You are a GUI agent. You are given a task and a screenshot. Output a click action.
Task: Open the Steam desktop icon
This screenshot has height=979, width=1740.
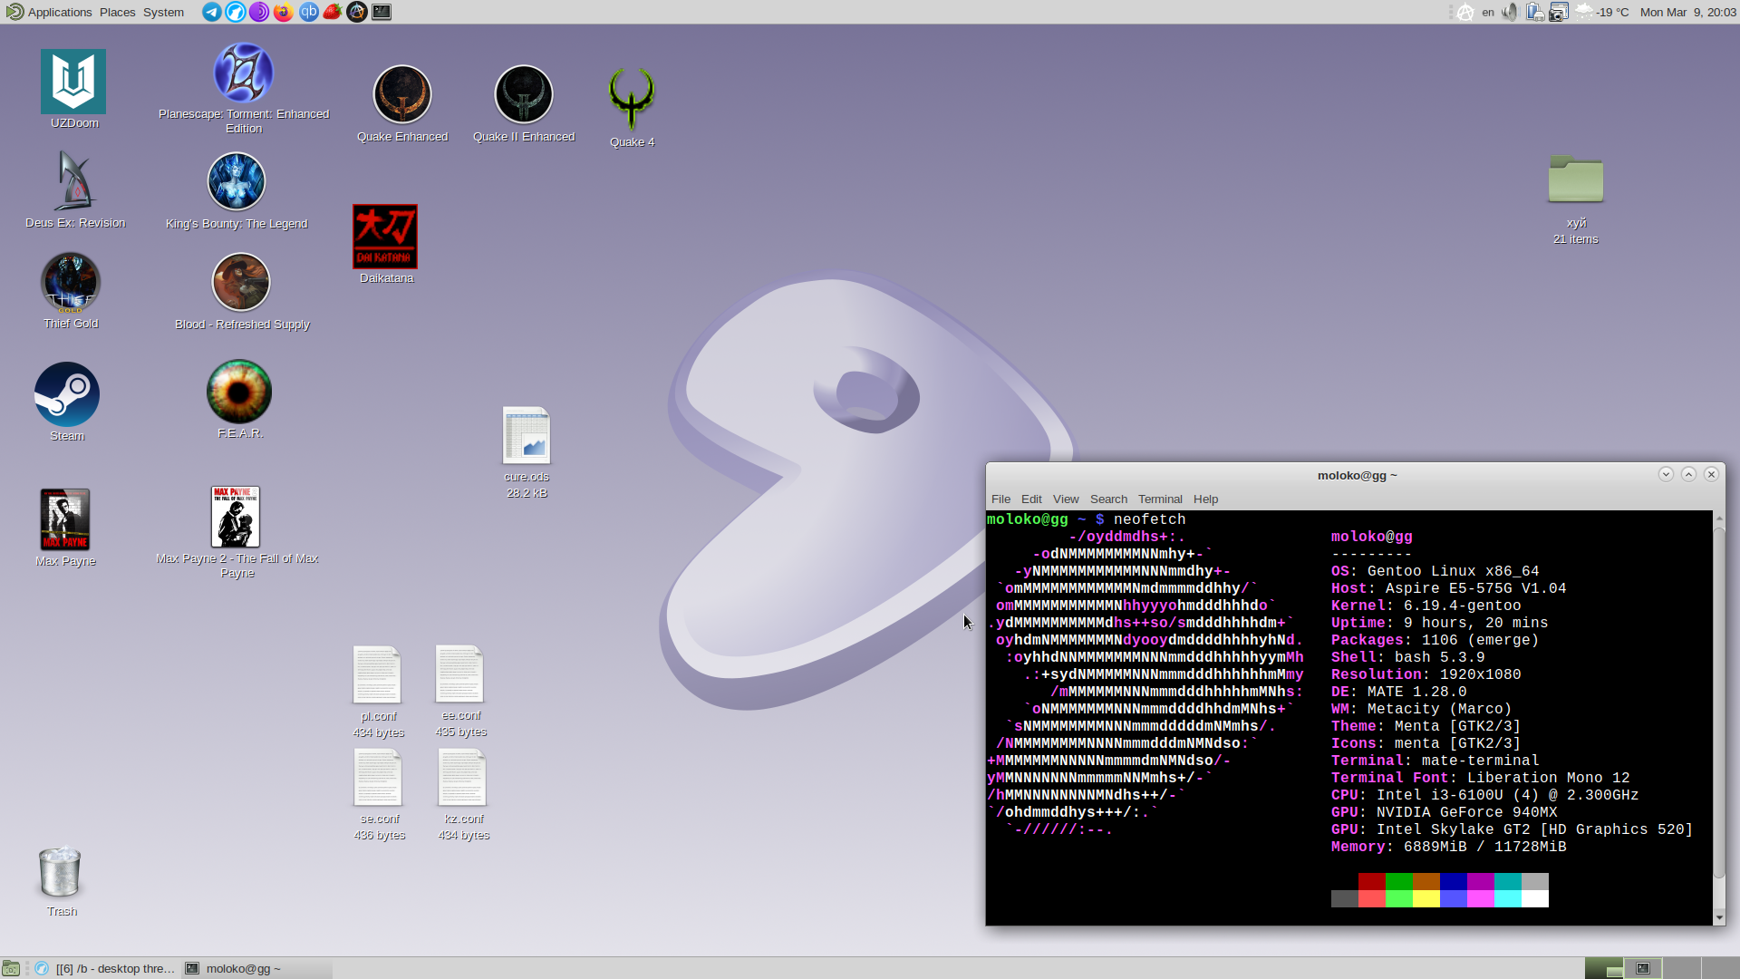coord(67,396)
